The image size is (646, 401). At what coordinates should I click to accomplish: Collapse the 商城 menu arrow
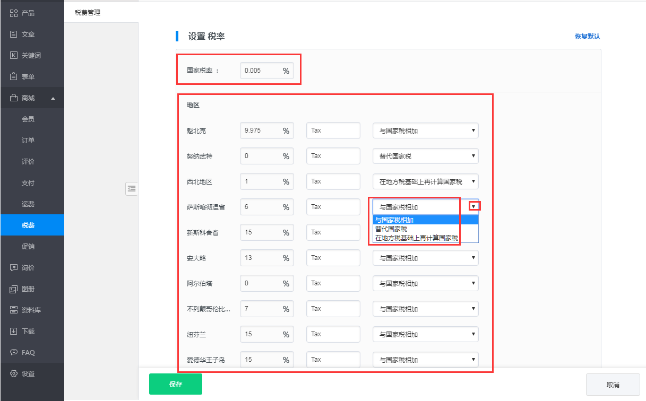[x=53, y=98]
